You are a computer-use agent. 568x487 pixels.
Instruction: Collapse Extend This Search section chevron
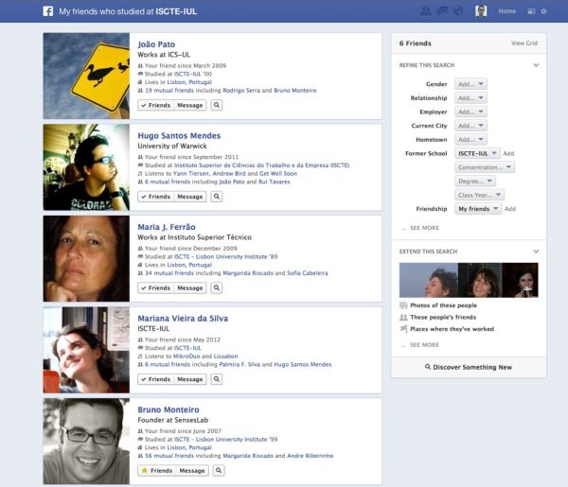(x=536, y=252)
